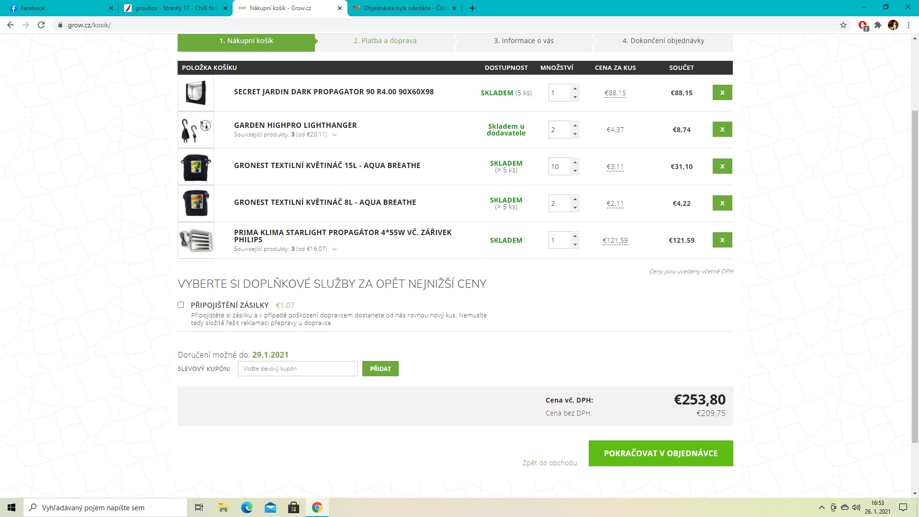919x517 pixels.
Task: Click the Prima Klima Starlight lamp thumbnail
Action: 196,240
